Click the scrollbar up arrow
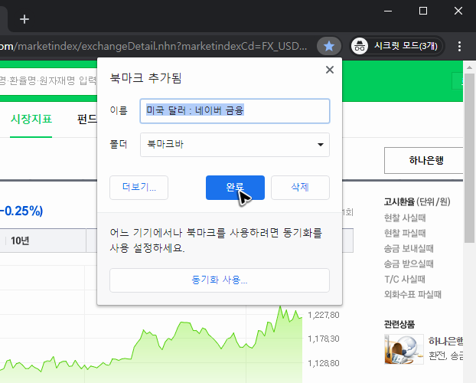The image size is (476, 383). [x=470, y=67]
